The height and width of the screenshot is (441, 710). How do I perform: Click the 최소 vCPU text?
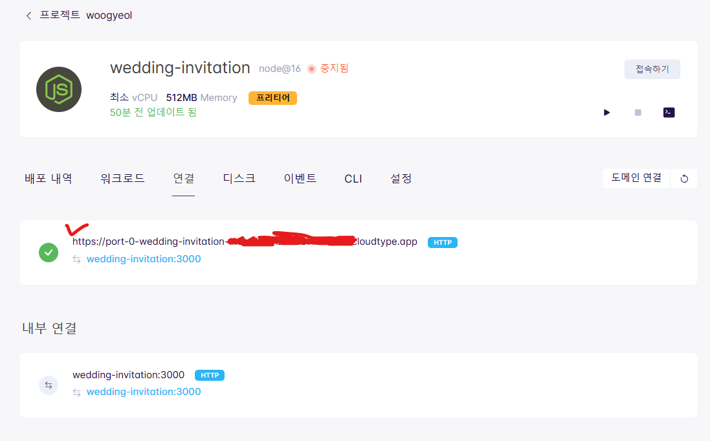point(133,97)
